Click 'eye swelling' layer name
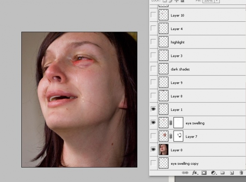 195,123
